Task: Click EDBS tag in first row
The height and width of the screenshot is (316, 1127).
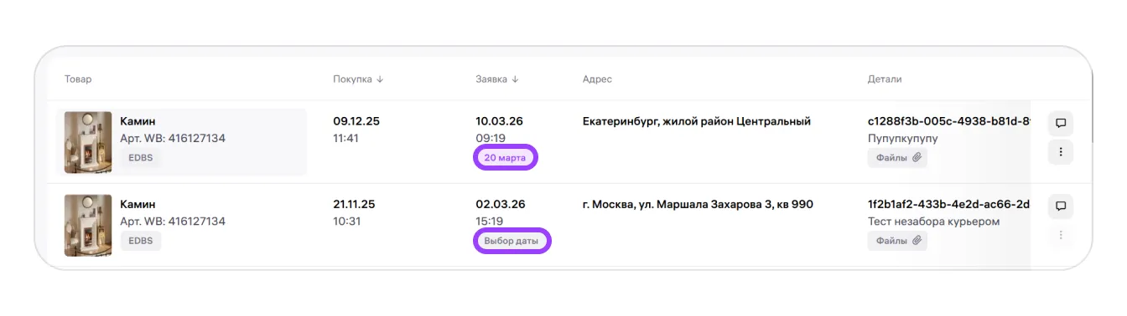Action: coord(141,157)
